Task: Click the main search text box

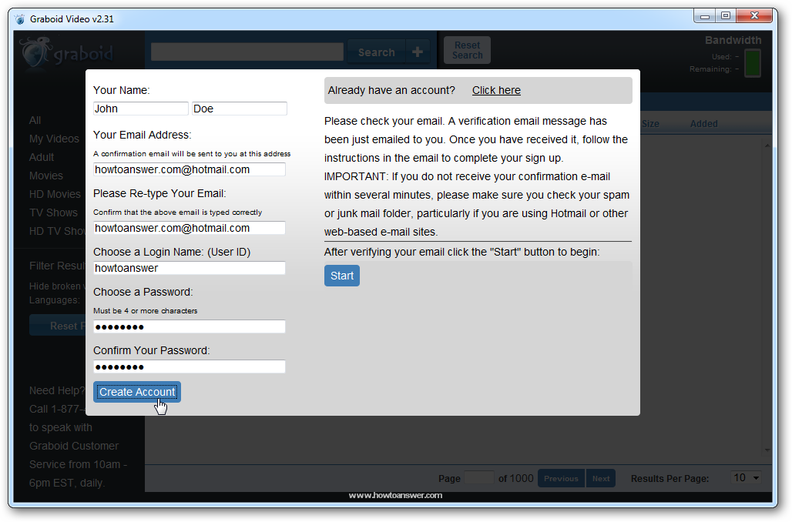Action: click(x=247, y=52)
